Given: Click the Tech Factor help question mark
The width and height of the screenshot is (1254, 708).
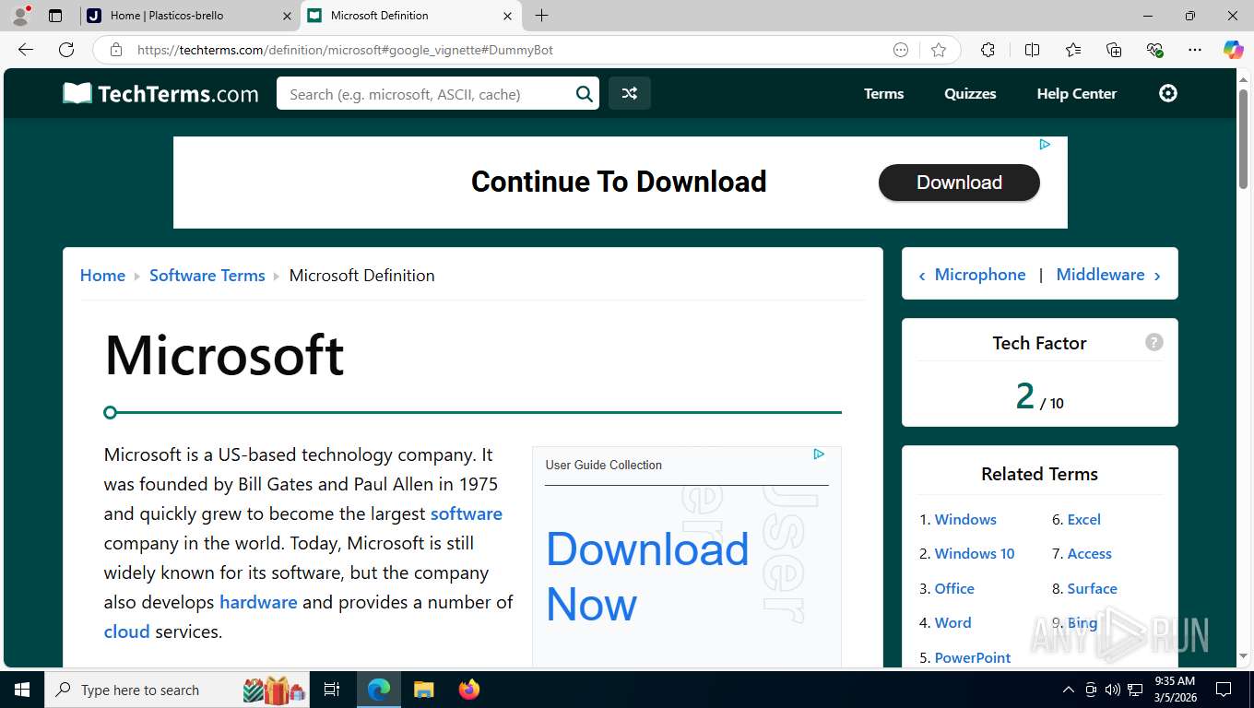Looking at the screenshot, I should click(1153, 342).
